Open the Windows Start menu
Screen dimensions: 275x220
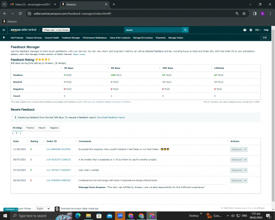[5, 216]
